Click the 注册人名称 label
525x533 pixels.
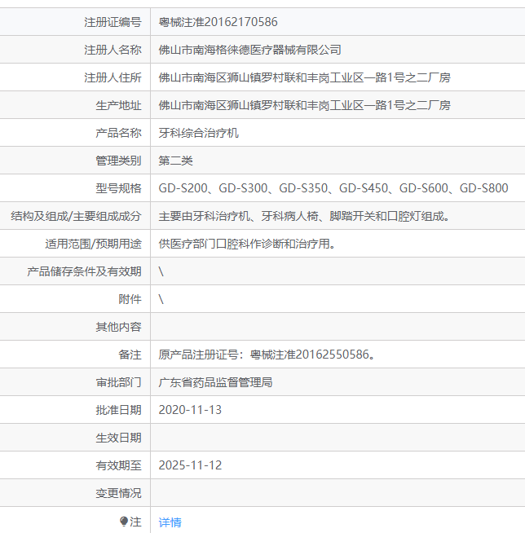pos(112,50)
